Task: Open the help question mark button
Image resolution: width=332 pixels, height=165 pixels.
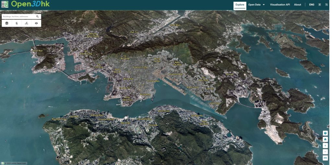Action: (325, 133)
